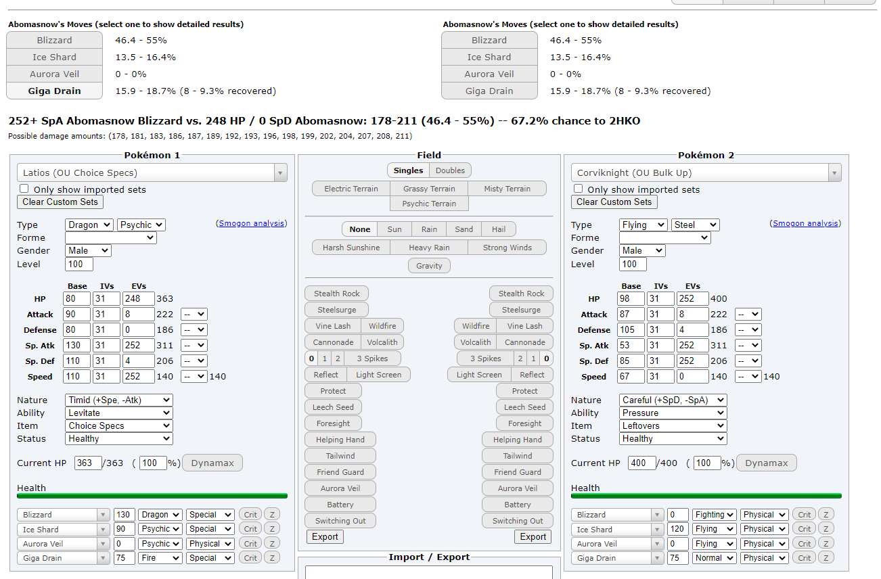This screenshot has width=881, height=579.
Task: Click Pokémon 2 Current HP input field
Action: tap(641, 463)
